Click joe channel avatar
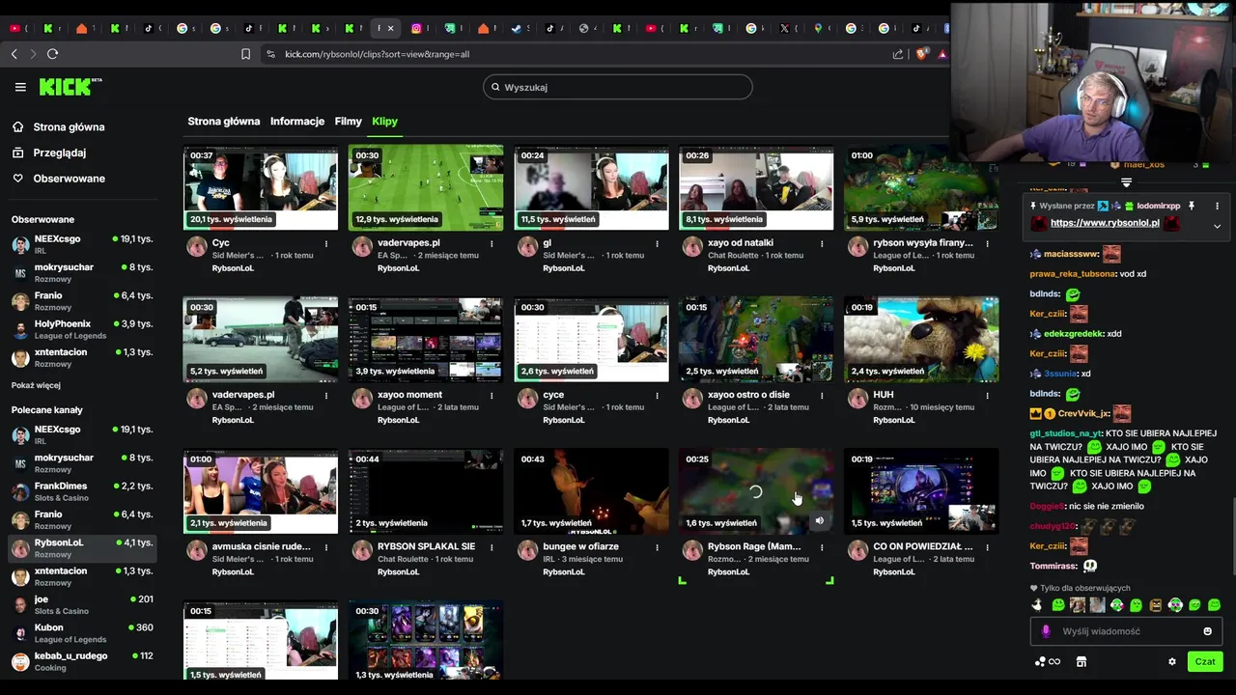Screen dimensions: 1236x695 (20, 605)
